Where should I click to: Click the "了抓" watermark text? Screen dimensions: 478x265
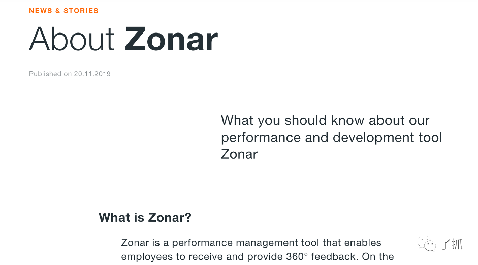[451, 244]
